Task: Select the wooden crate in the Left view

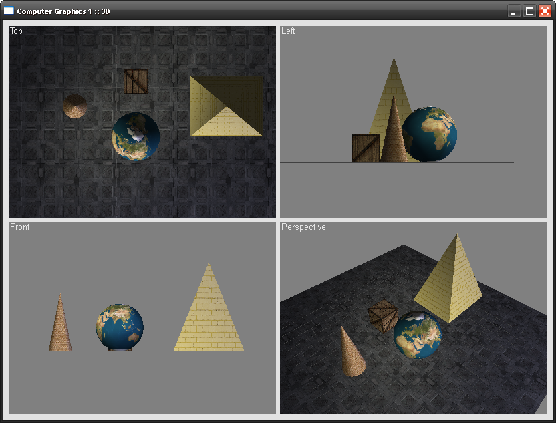Action: [366, 148]
